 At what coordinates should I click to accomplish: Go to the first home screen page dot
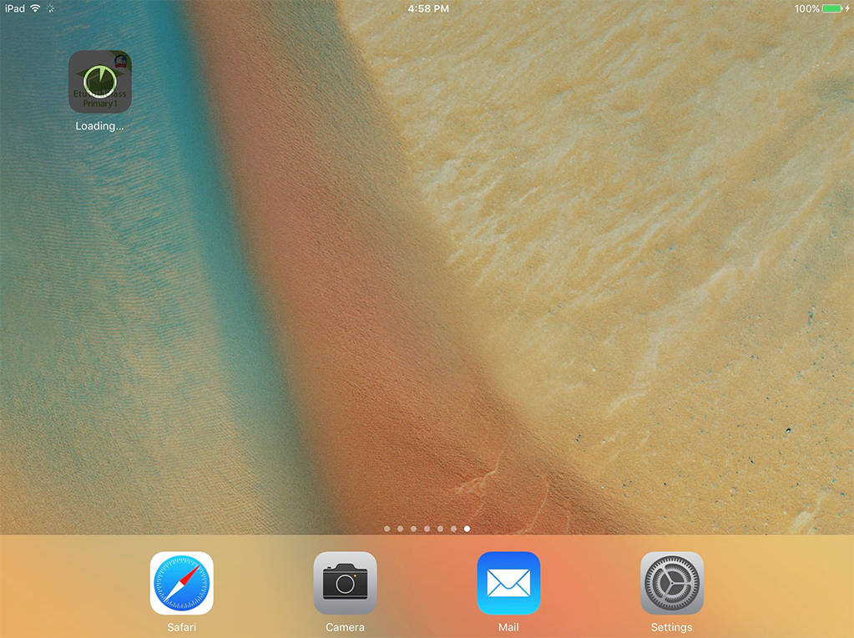[x=387, y=529]
